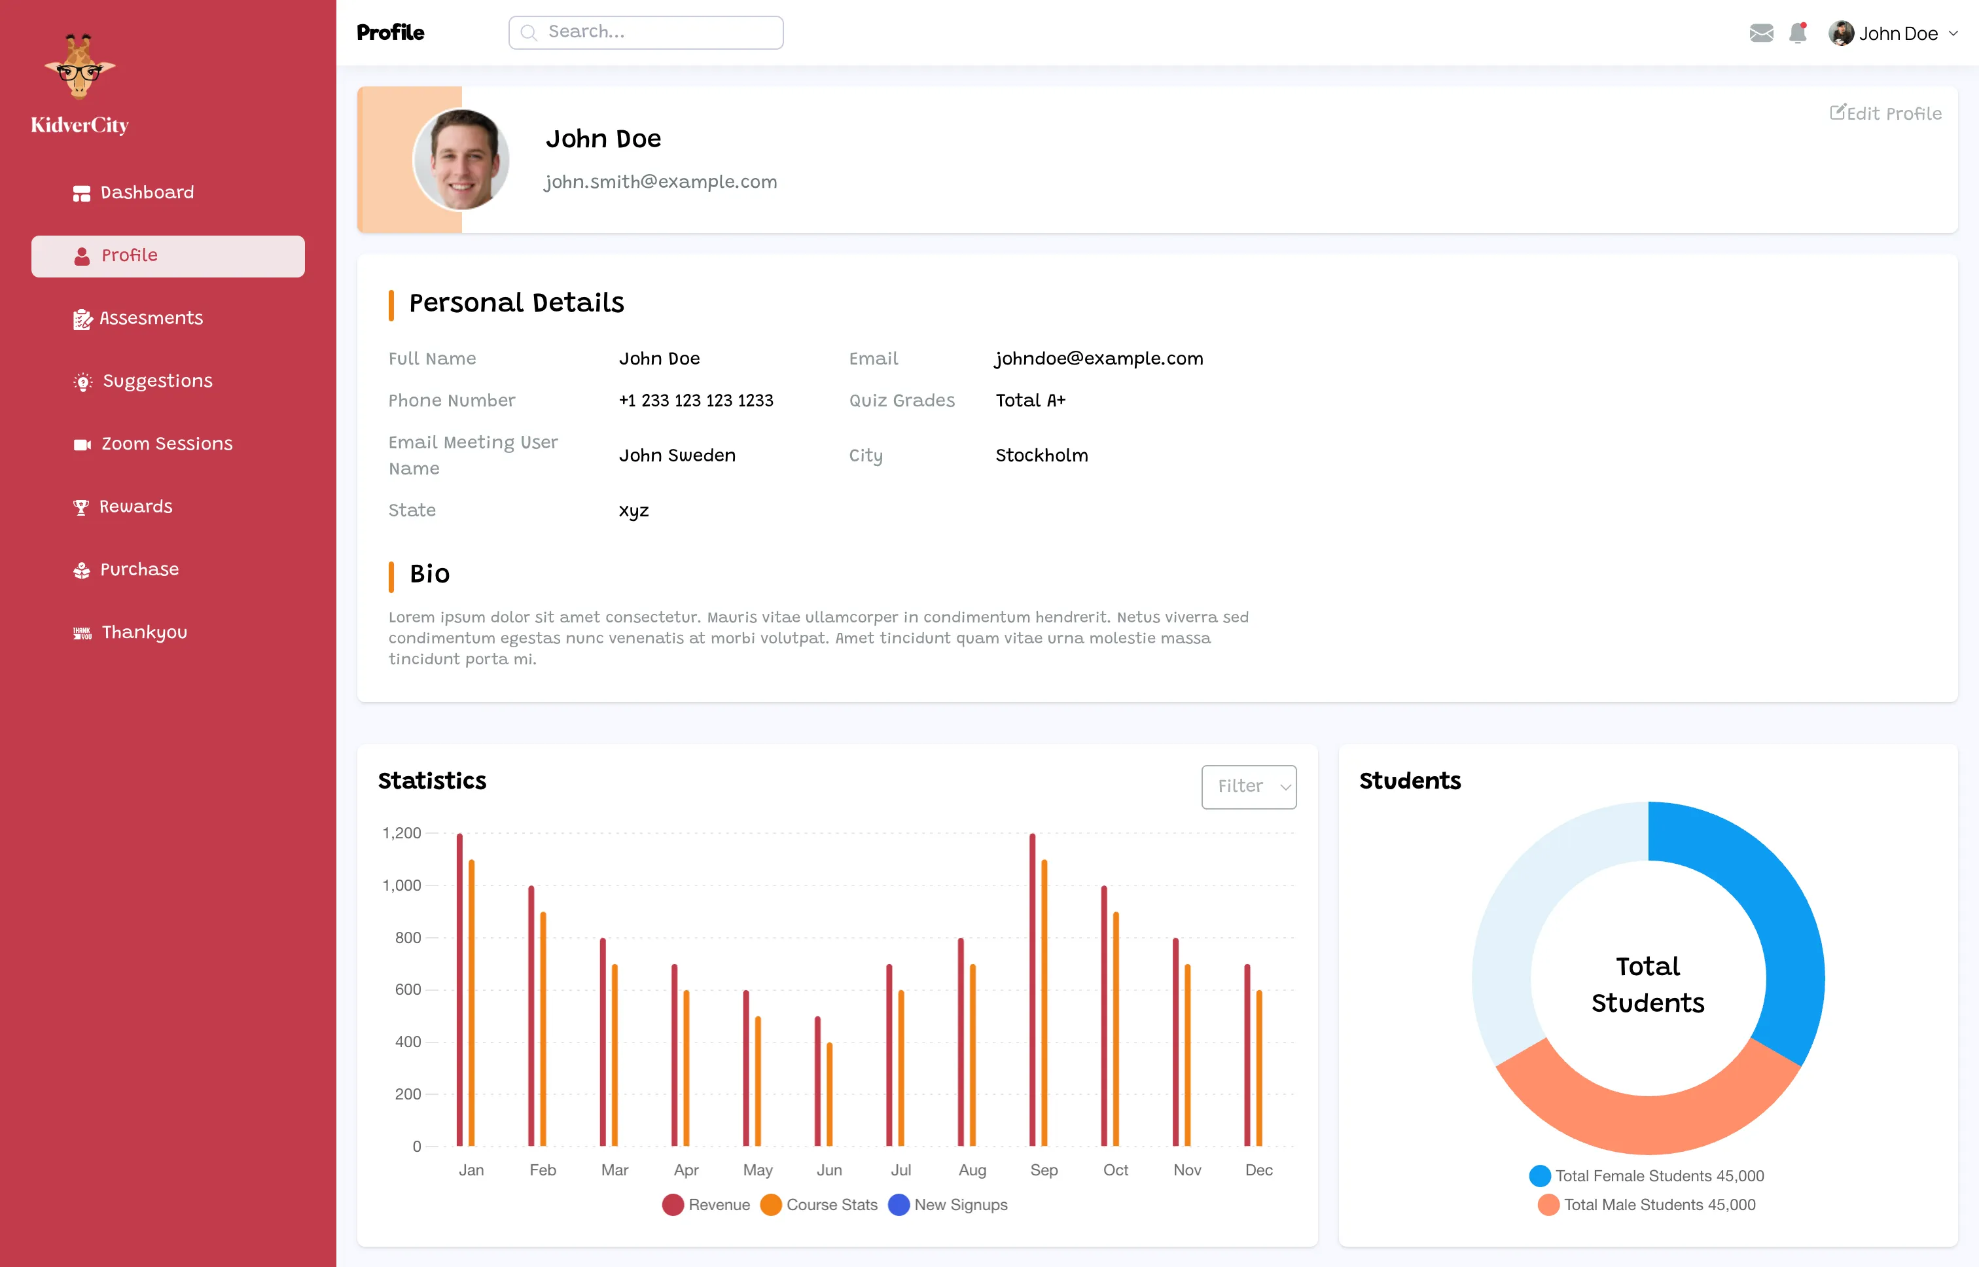
Task: Click Total Female Students blue legend swatch
Action: point(1539,1175)
